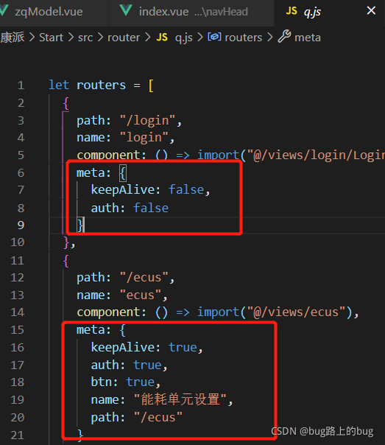Open the 康派 breadcrumb folder
This screenshot has height=445, width=385.
tap(13, 38)
